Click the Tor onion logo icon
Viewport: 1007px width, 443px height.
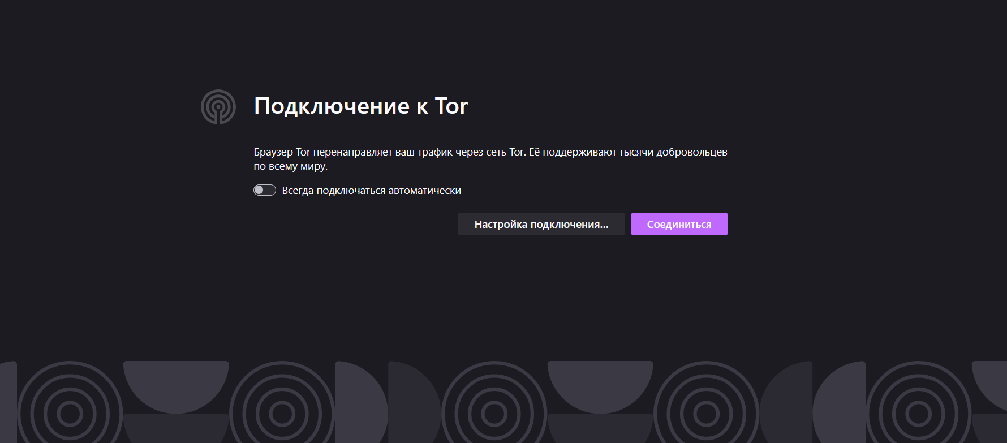[x=218, y=107]
